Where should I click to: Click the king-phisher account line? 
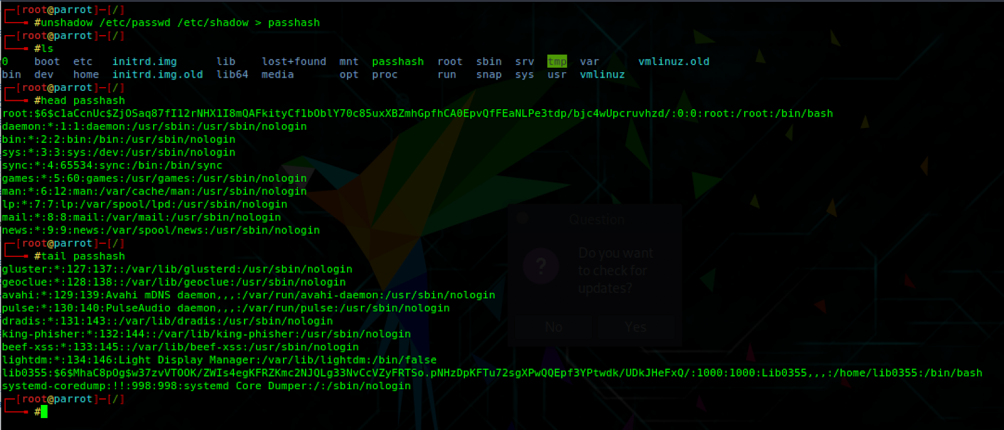click(x=206, y=334)
